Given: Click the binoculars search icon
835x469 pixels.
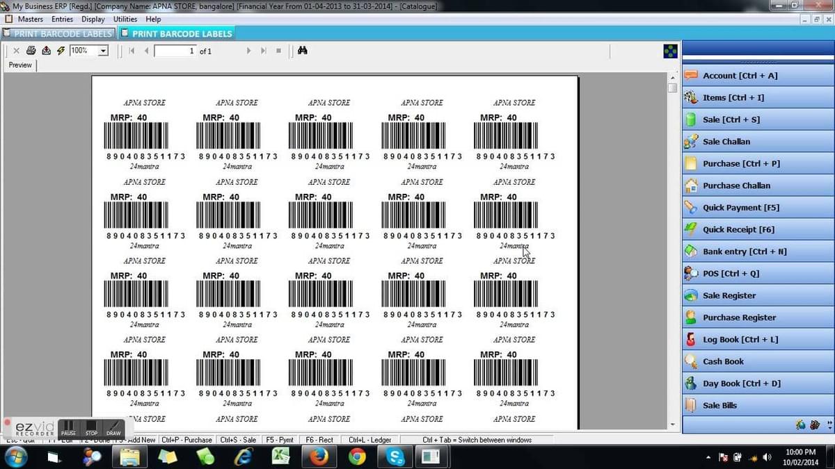Looking at the screenshot, I should 303,51.
